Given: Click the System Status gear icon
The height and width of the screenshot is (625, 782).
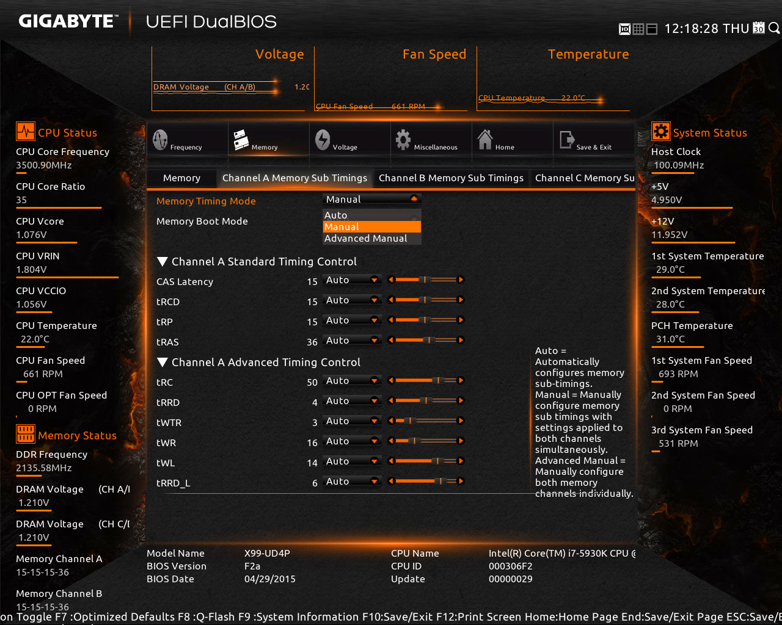Looking at the screenshot, I should pos(661,132).
